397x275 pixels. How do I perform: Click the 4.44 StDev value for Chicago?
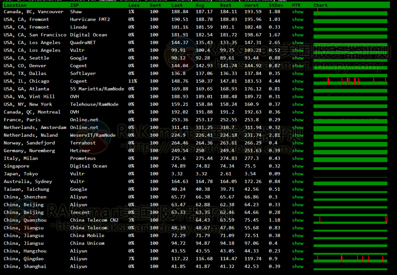(x=274, y=81)
